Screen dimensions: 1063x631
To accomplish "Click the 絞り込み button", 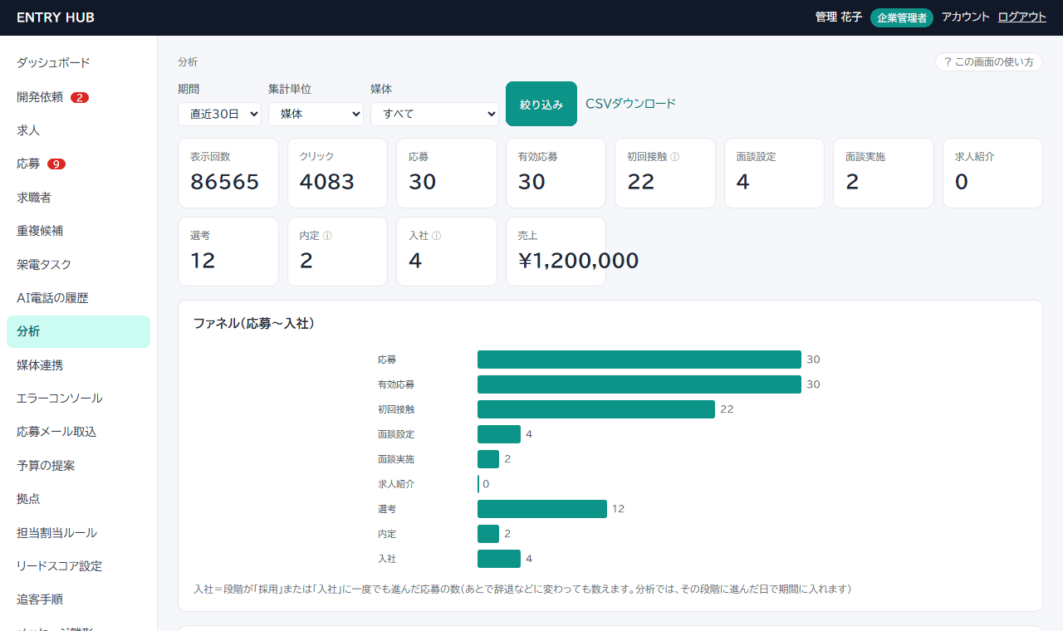I will click(541, 104).
